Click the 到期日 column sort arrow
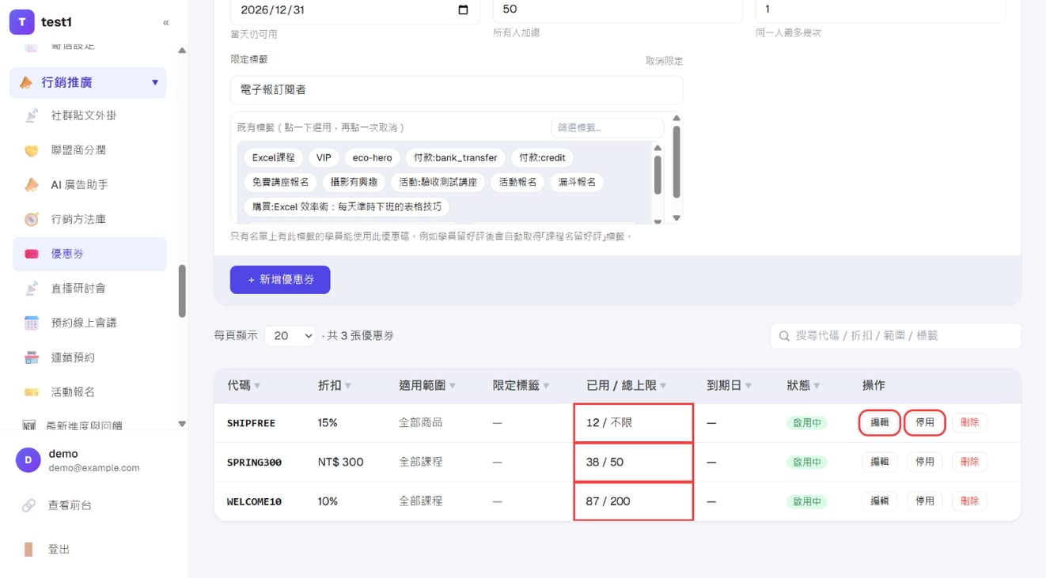Screen dimensions: 1046x578 click(748, 386)
